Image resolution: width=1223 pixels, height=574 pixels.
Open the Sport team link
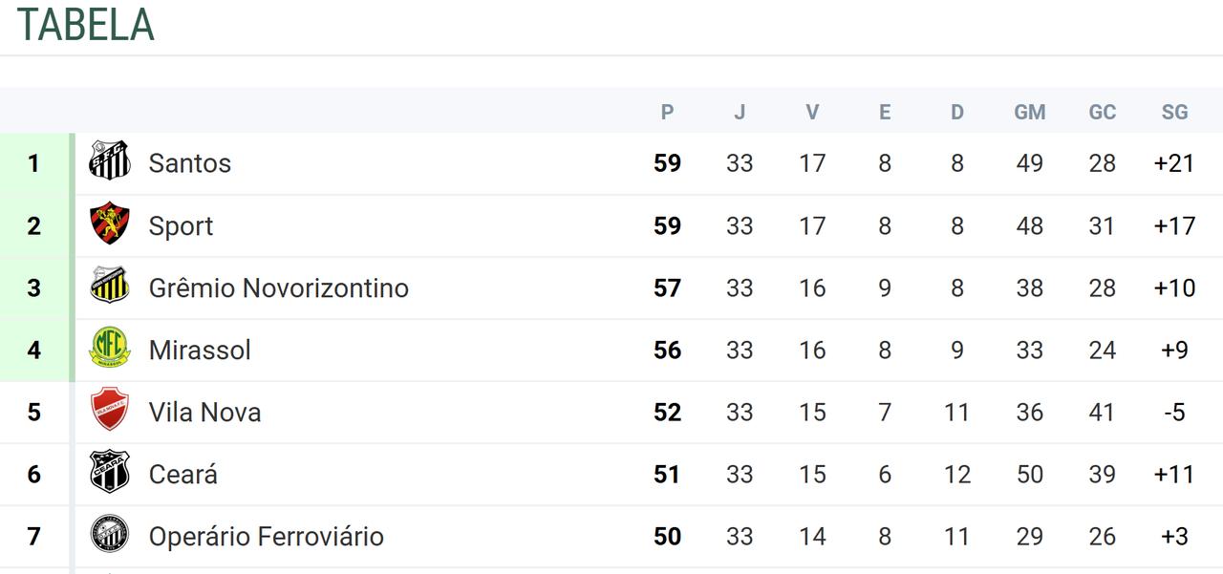pos(181,226)
